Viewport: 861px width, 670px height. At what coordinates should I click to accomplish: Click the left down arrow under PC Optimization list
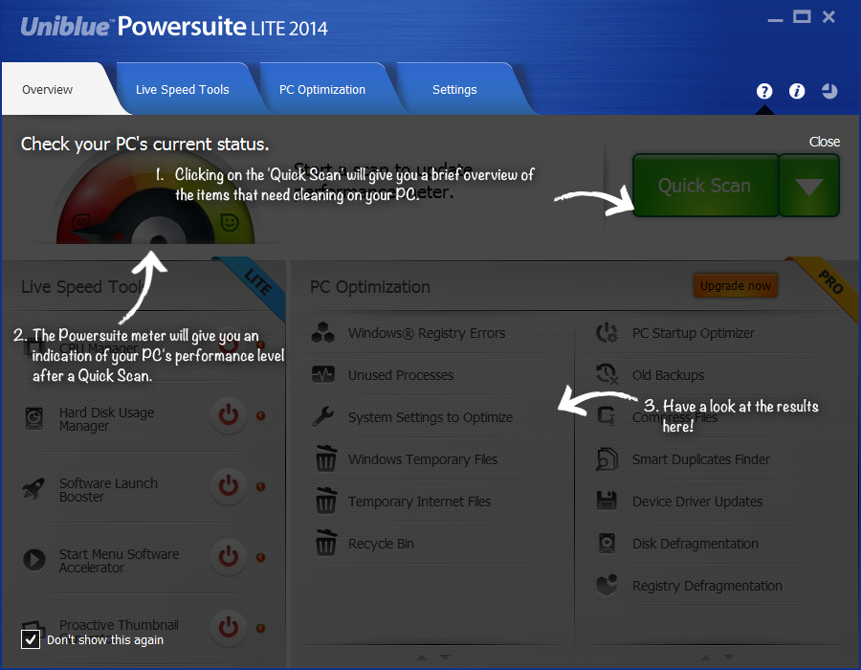click(x=445, y=657)
